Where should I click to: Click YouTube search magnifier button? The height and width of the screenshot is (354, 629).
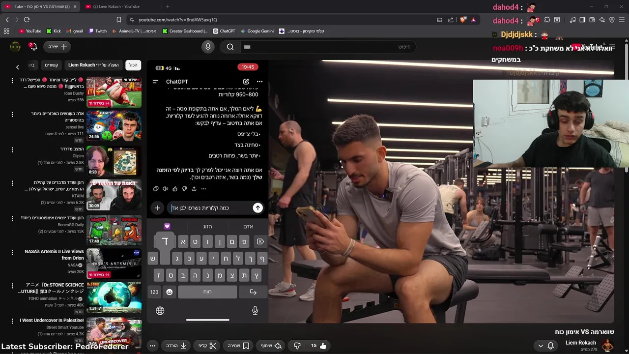tap(230, 47)
